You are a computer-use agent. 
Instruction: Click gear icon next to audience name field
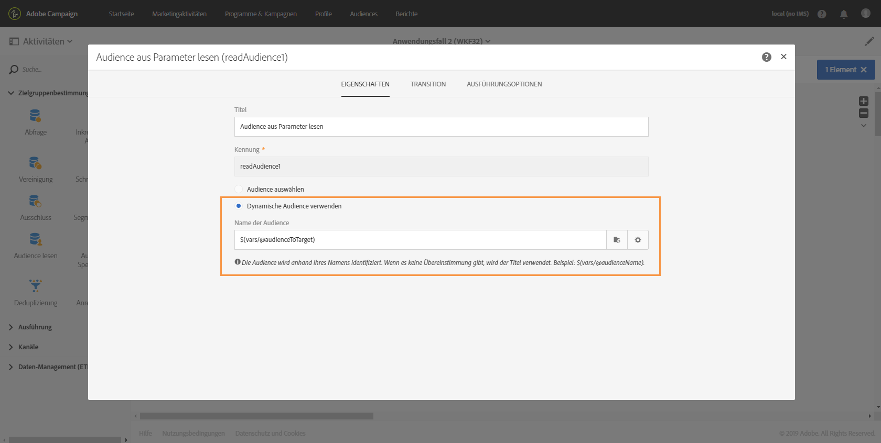point(638,240)
